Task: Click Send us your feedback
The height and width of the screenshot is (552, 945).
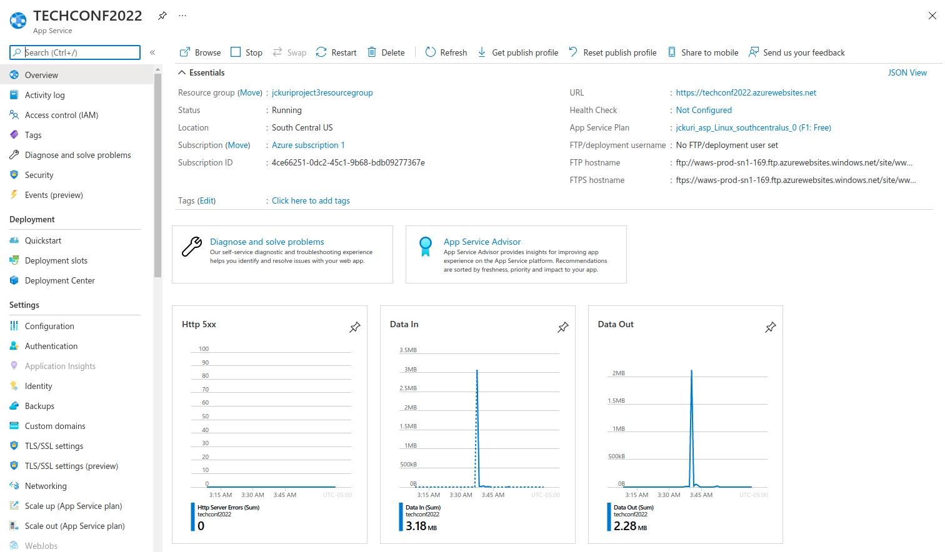Action: coord(797,52)
